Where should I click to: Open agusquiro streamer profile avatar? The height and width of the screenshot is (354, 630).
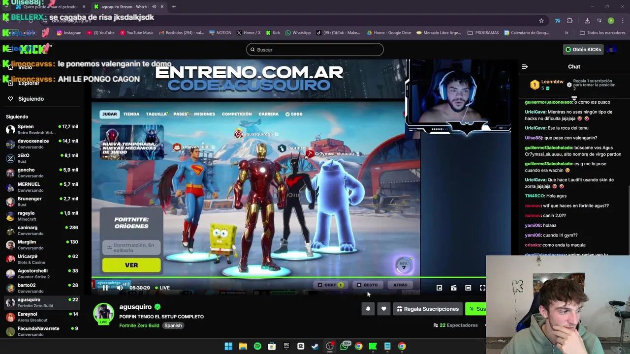click(103, 314)
